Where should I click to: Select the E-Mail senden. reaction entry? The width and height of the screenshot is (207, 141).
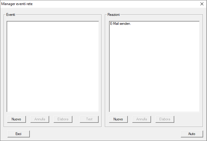(121, 24)
